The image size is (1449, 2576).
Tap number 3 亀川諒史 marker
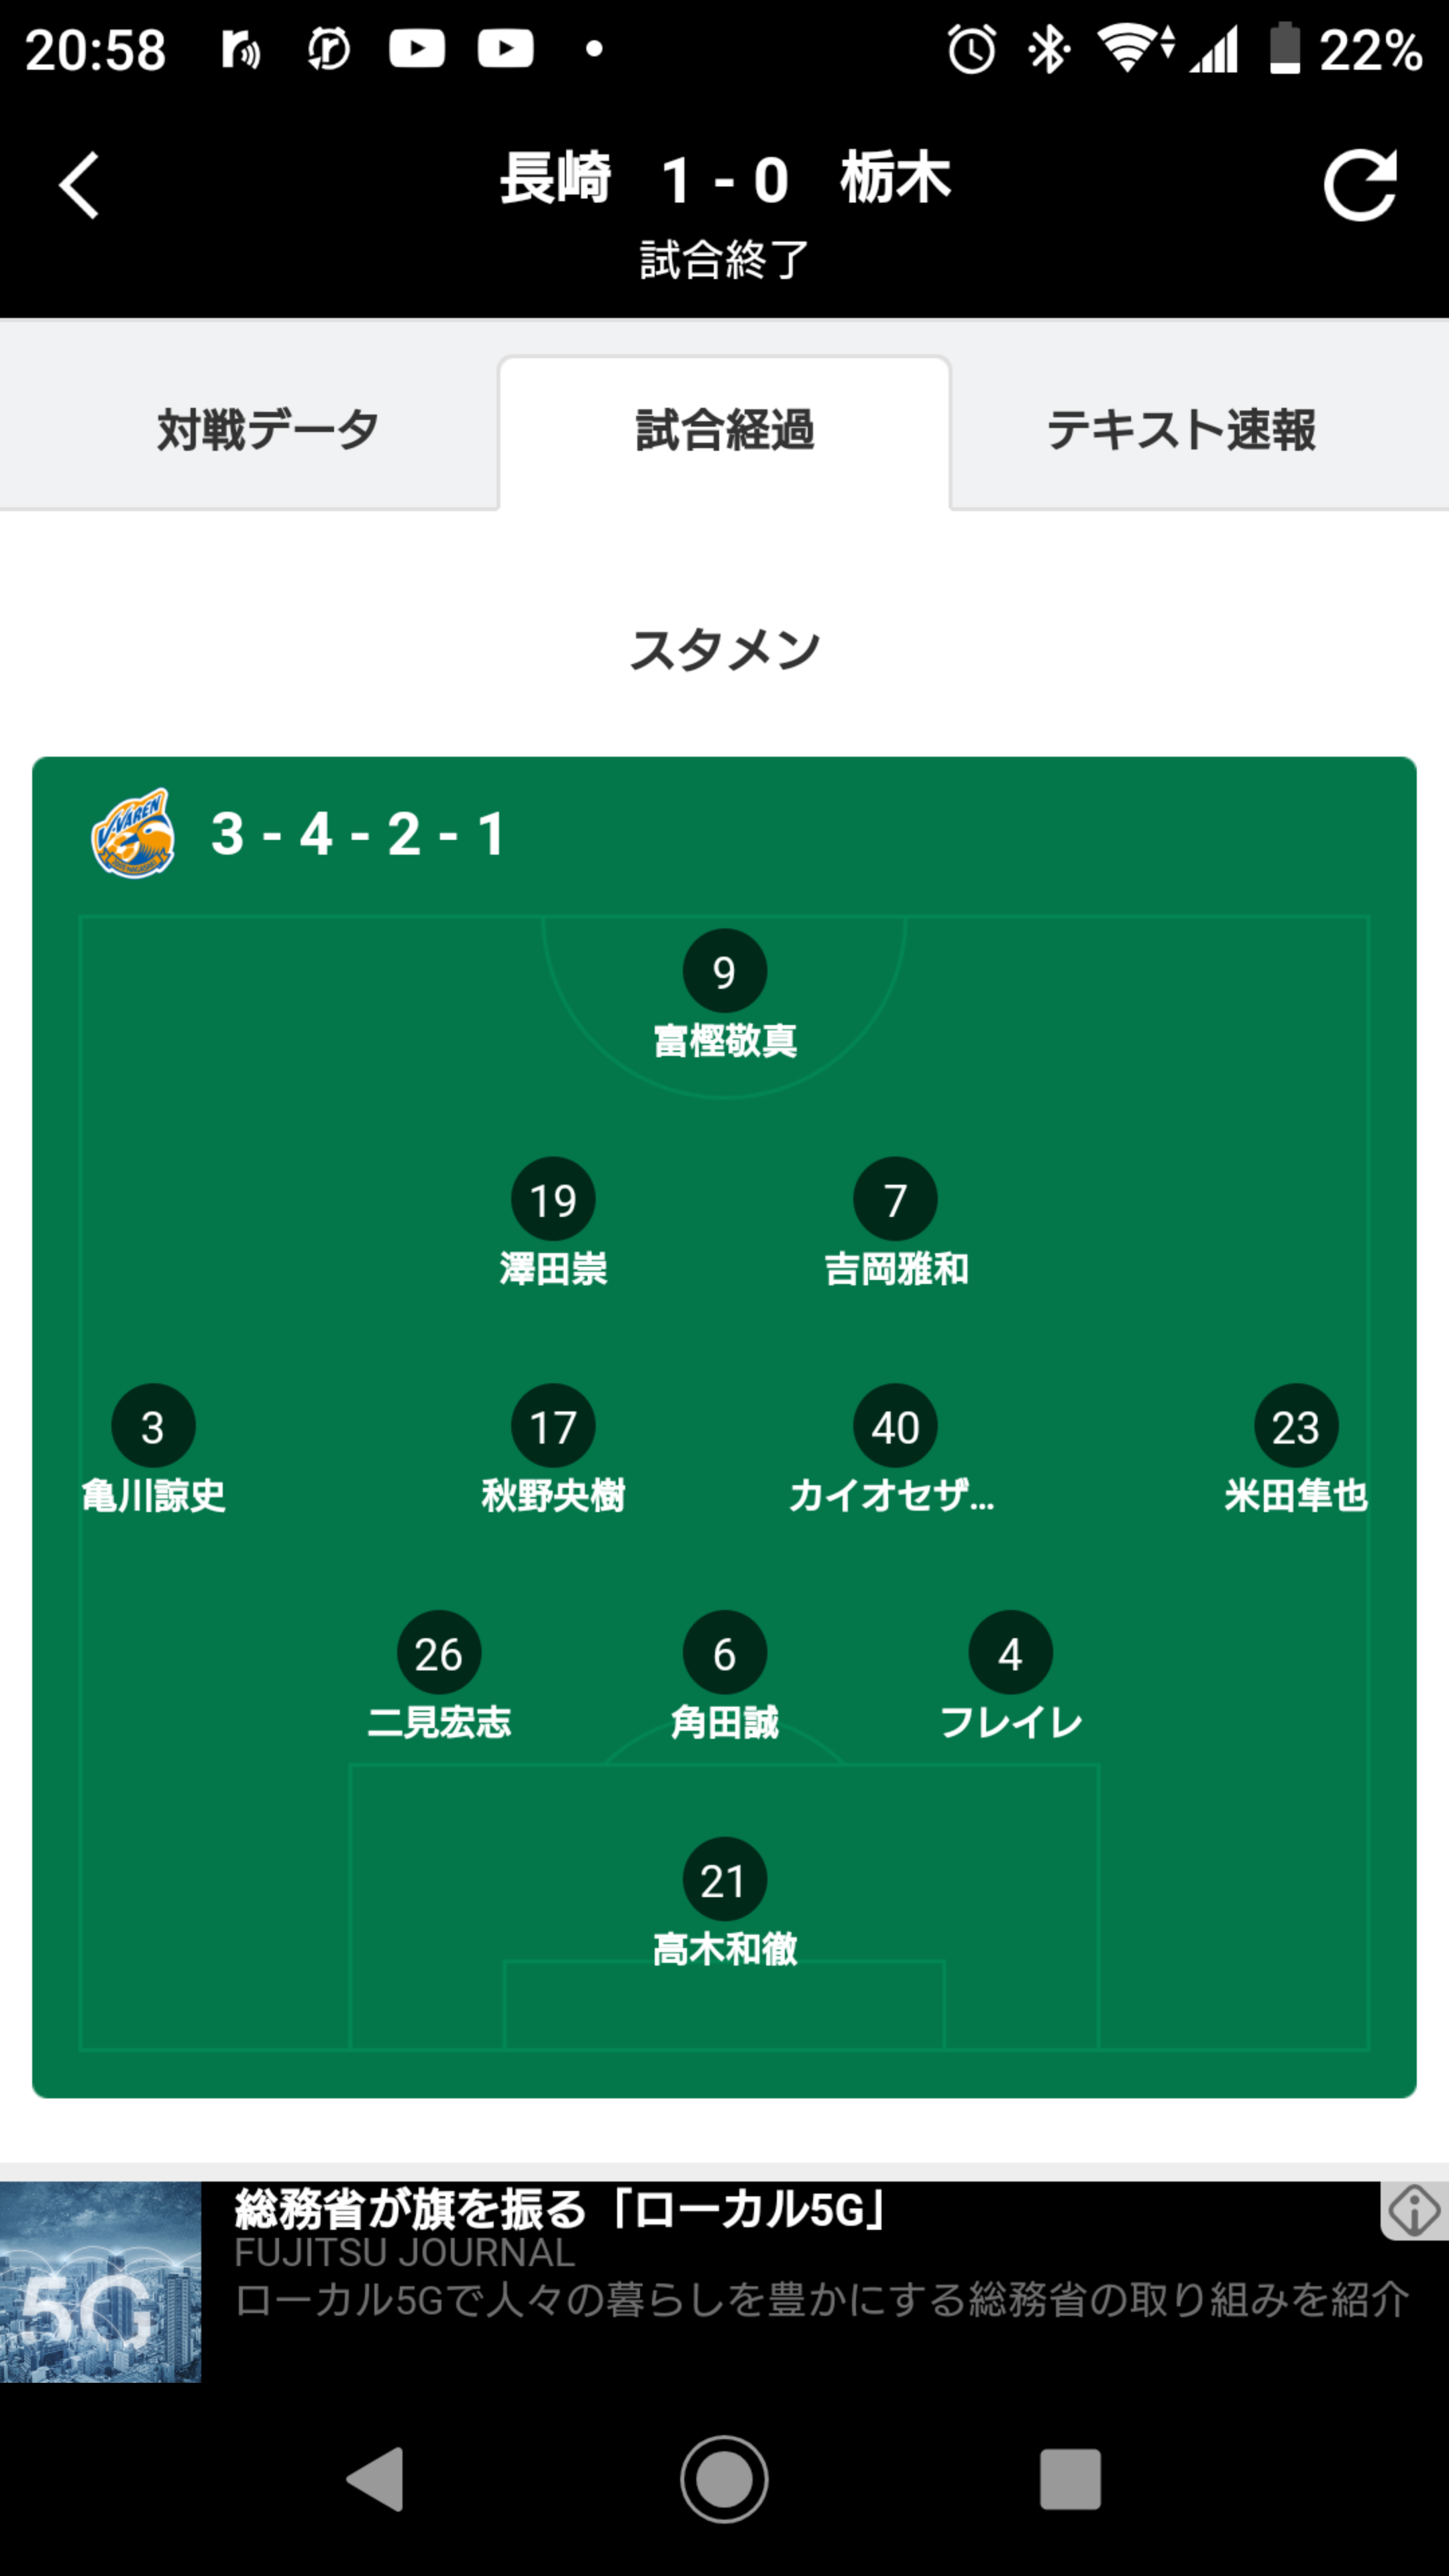[x=153, y=1426]
